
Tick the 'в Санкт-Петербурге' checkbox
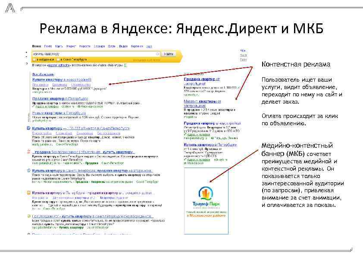(x=58, y=60)
